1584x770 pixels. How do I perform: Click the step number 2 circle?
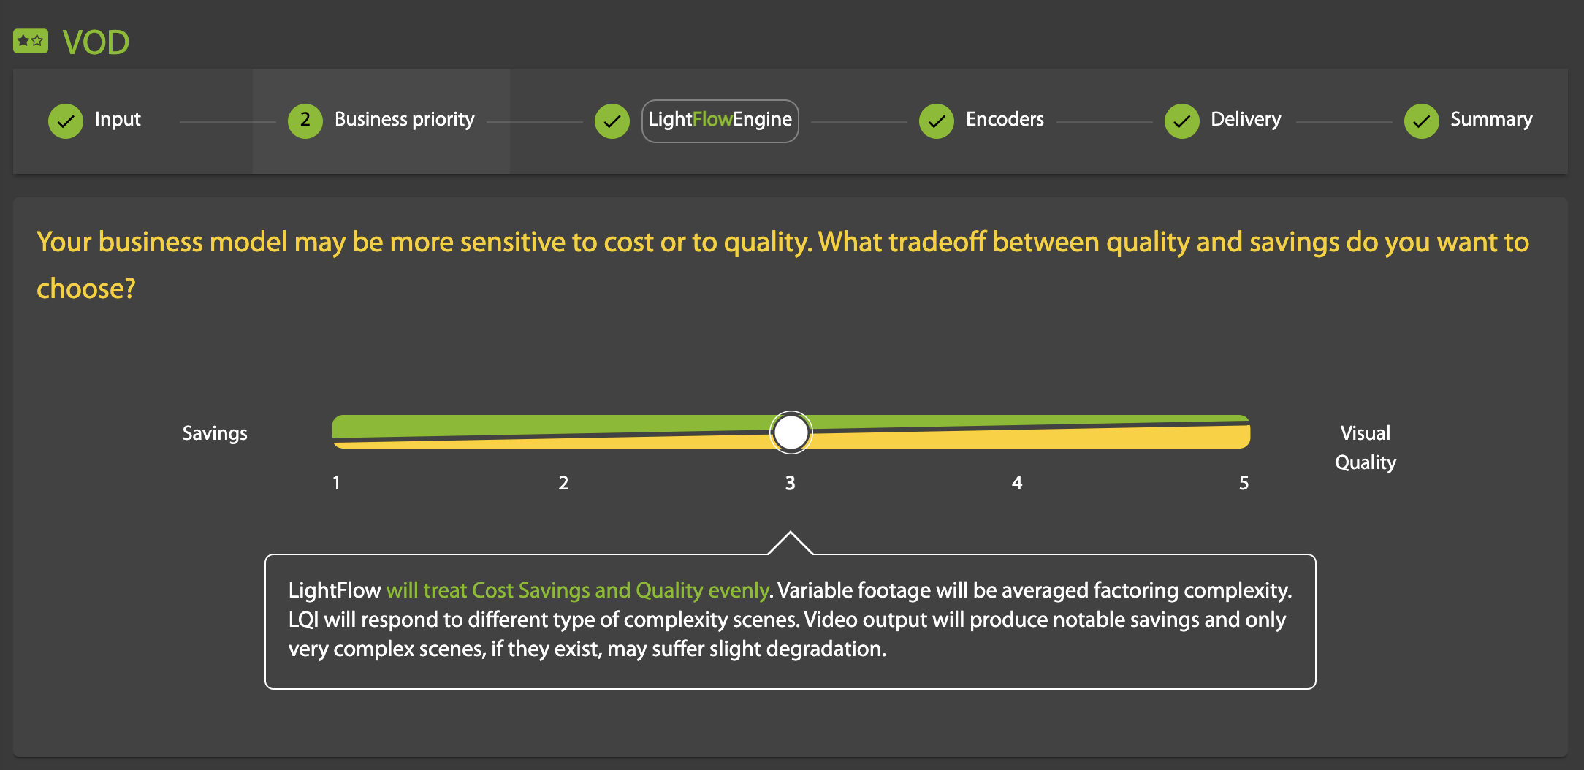click(x=305, y=121)
